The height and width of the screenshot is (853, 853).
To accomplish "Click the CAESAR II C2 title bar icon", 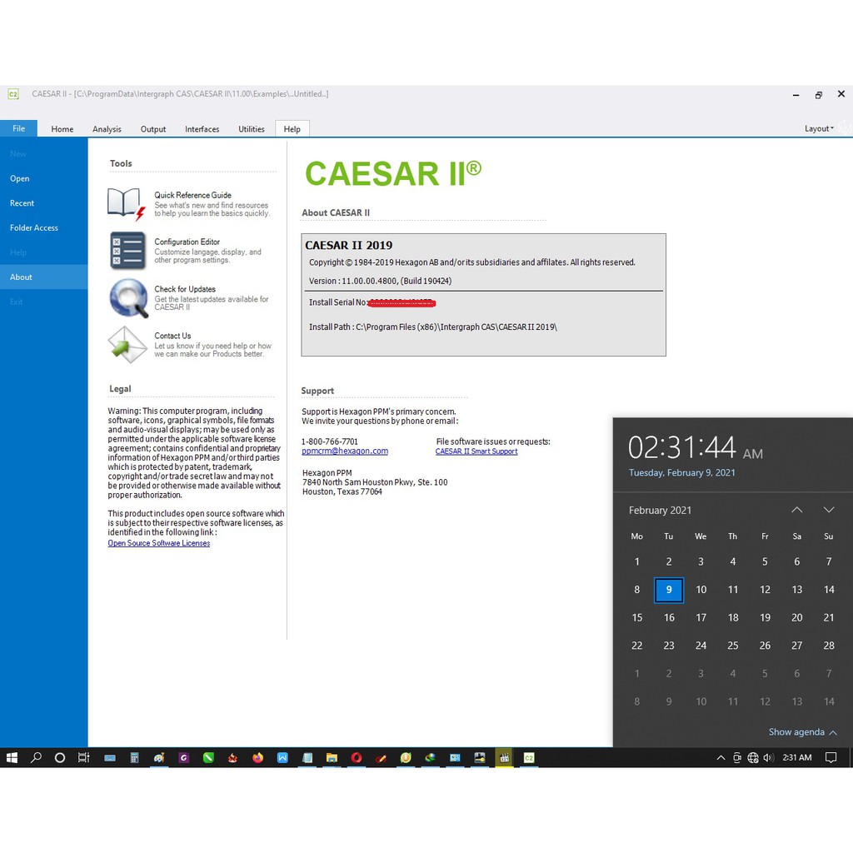I will (x=13, y=94).
